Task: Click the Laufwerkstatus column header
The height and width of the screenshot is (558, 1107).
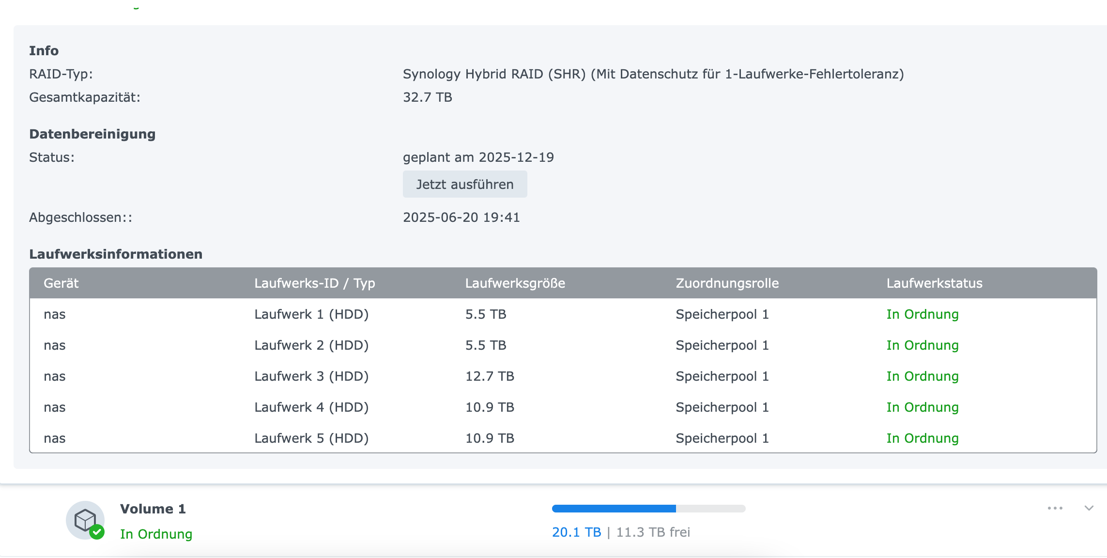Action: (934, 283)
